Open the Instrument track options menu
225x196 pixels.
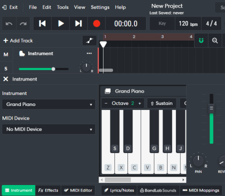[89, 53]
